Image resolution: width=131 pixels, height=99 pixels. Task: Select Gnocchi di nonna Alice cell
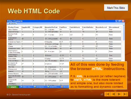click(14, 77)
